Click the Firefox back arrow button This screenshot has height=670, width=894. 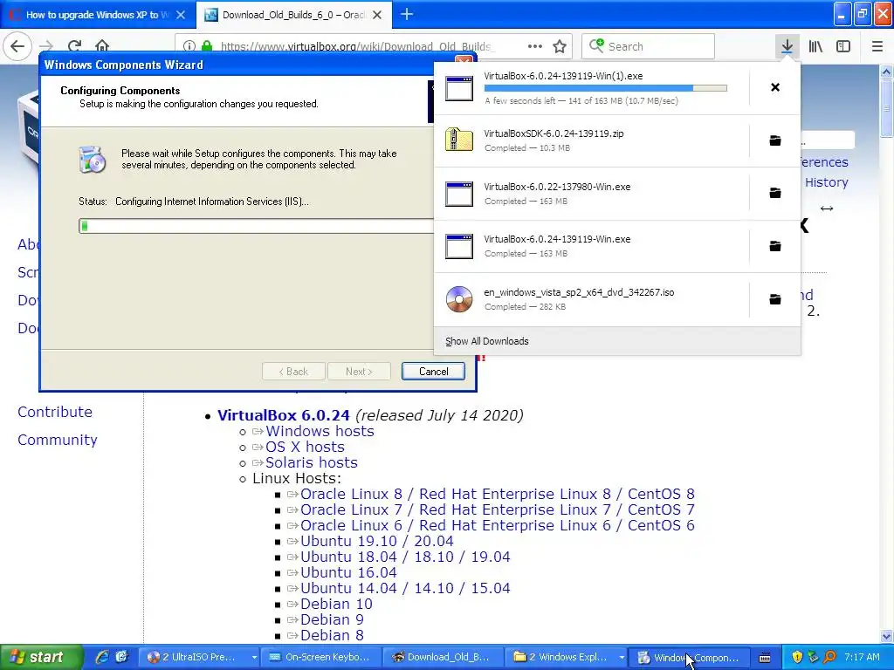tap(17, 46)
